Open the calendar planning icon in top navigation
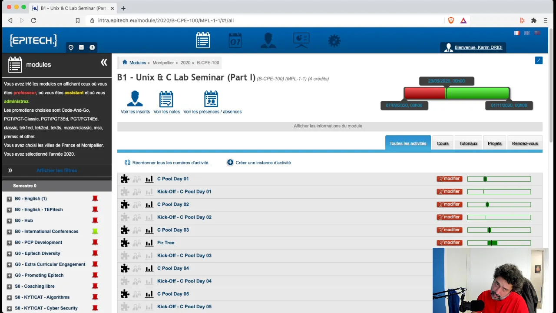The width and height of the screenshot is (556, 313). (x=235, y=40)
